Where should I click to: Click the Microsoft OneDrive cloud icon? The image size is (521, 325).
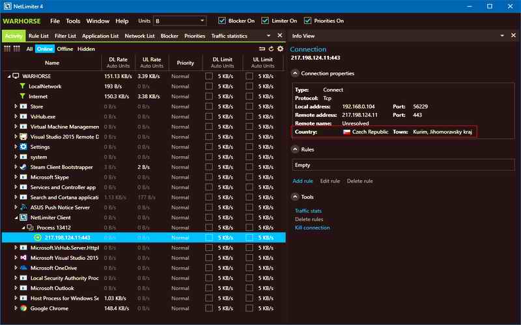tap(23, 268)
